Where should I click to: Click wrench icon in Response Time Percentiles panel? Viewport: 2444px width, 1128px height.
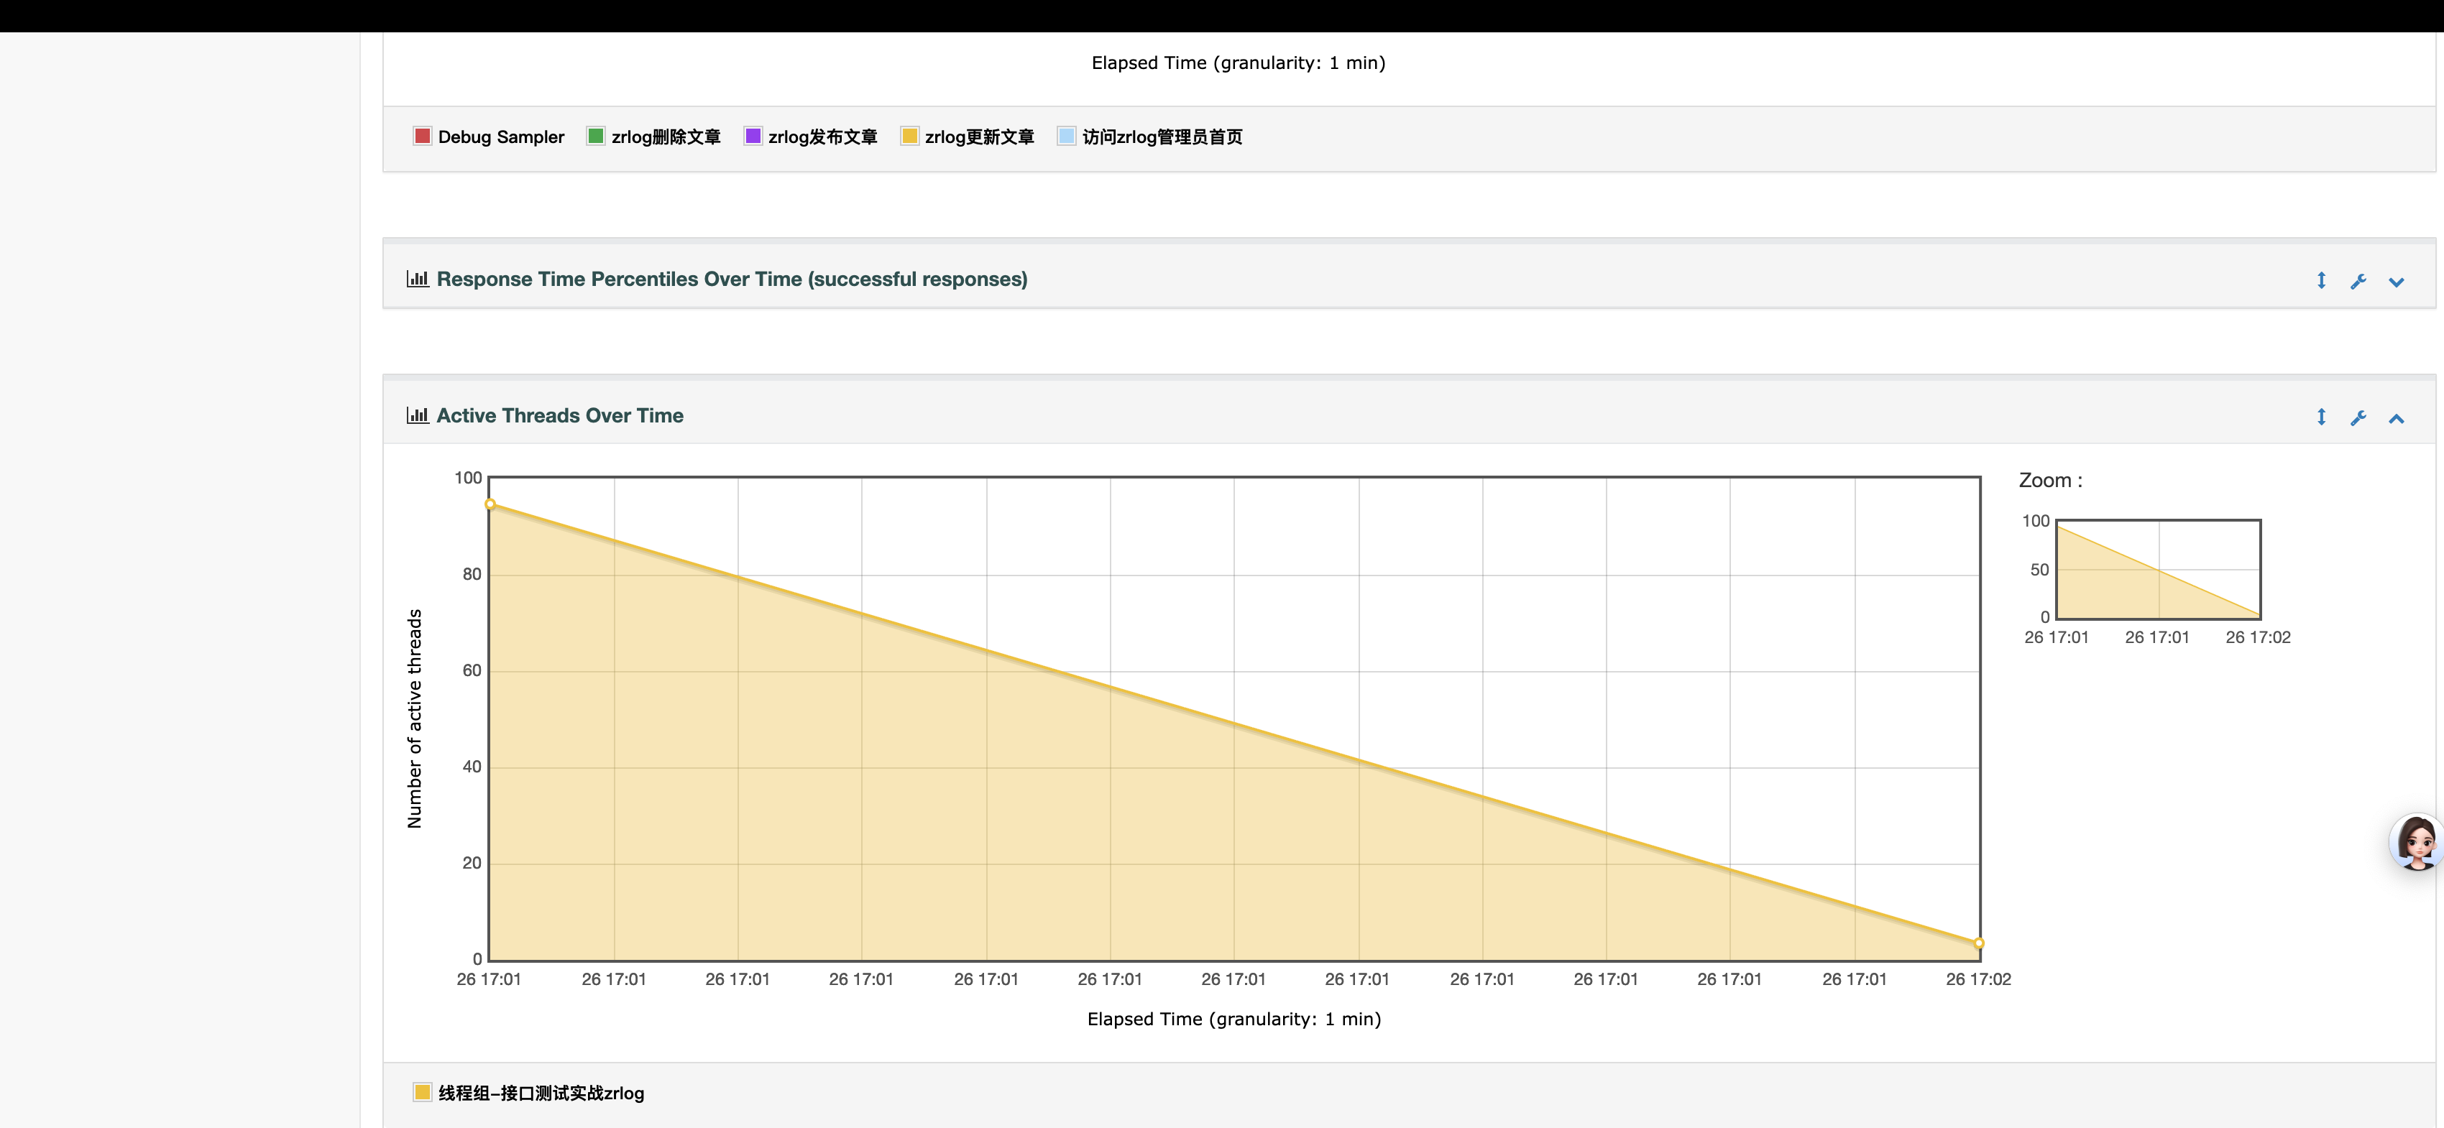click(2358, 281)
